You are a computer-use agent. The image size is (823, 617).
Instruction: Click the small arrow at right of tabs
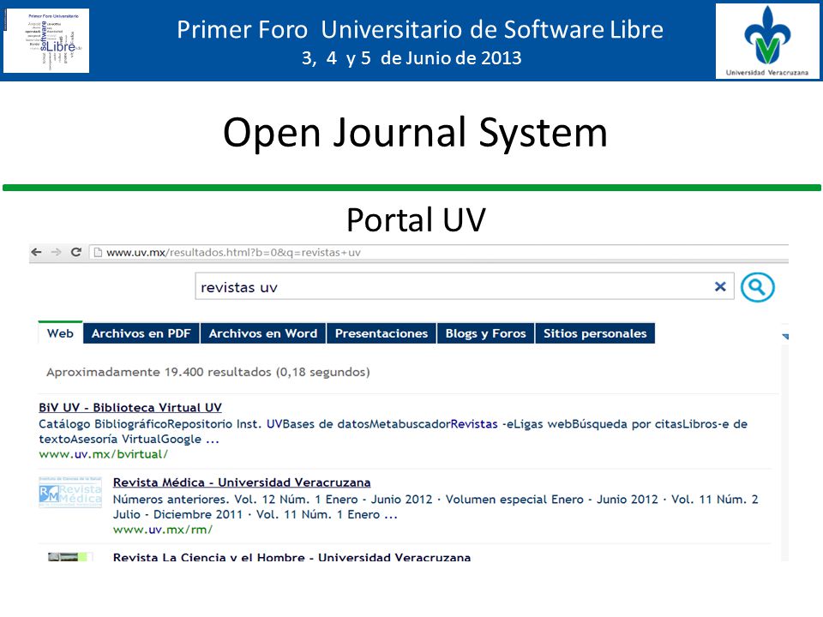(x=784, y=336)
